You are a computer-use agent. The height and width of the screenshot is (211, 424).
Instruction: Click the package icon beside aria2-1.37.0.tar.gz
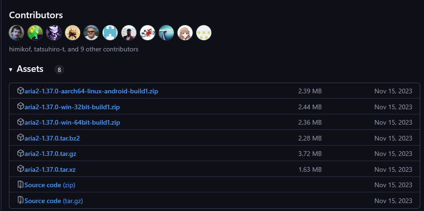pos(21,154)
